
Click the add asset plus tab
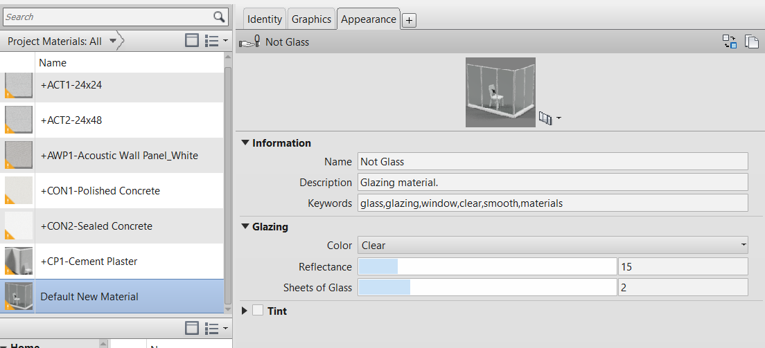410,21
